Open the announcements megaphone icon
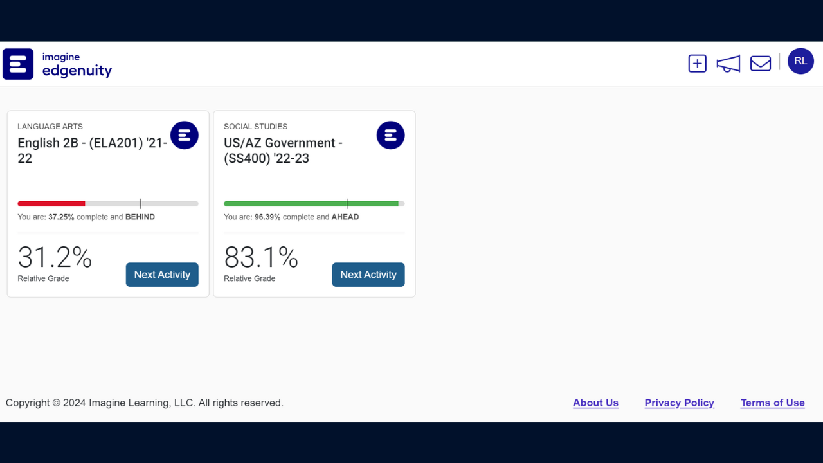Image resolution: width=823 pixels, height=463 pixels. 728,63
